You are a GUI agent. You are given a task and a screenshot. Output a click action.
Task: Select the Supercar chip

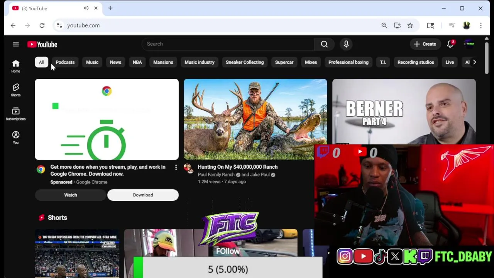coord(284,62)
